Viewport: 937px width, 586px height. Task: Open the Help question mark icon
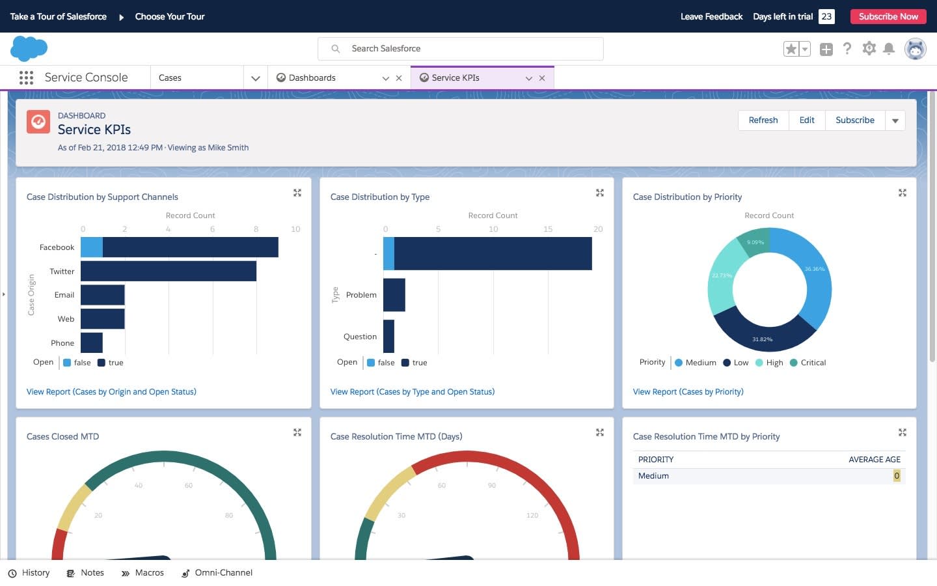[x=847, y=49]
